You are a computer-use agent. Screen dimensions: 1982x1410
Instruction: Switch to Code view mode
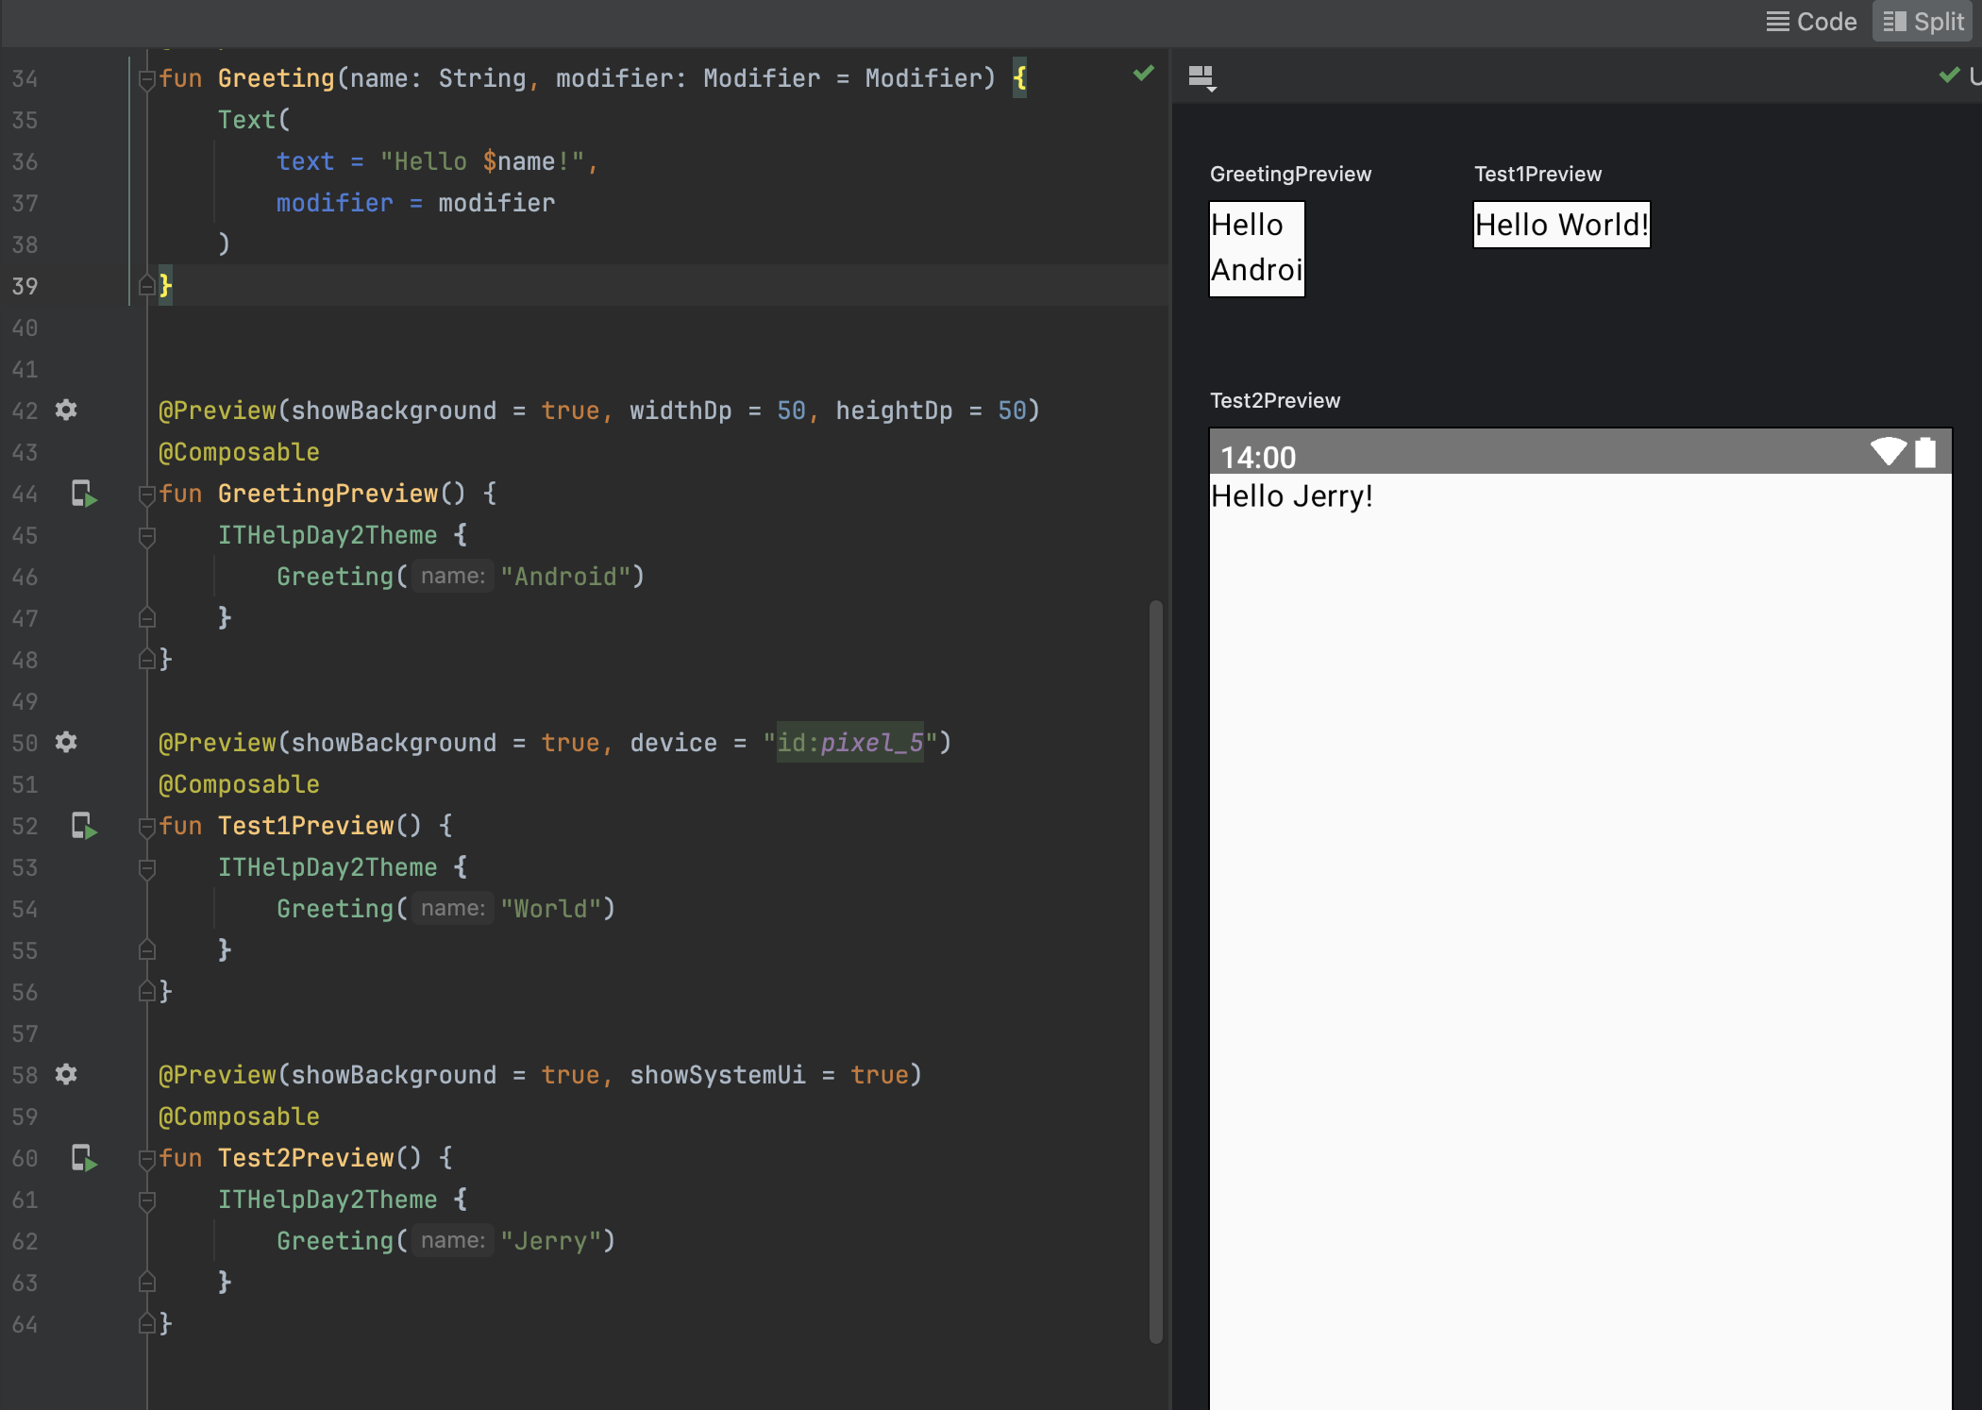tap(1812, 22)
